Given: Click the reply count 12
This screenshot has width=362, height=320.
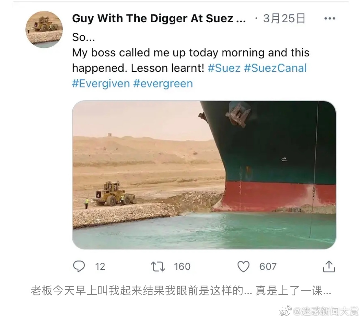Looking at the screenshot, I should click(100, 267).
